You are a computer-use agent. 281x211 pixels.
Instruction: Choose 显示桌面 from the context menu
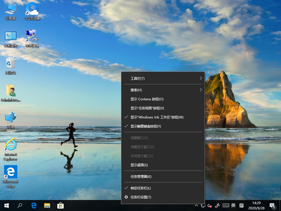click(x=139, y=165)
